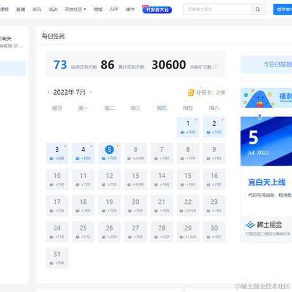This screenshot has width=292, height=292.
Task: Select July 2 with +550
Action: pos(214,127)
